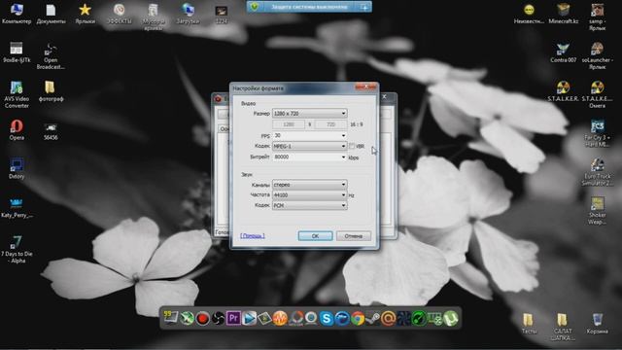The height and width of the screenshot is (350, 622).
Task: Select the Компьютер desktop icon
Action: coord(17,13)
